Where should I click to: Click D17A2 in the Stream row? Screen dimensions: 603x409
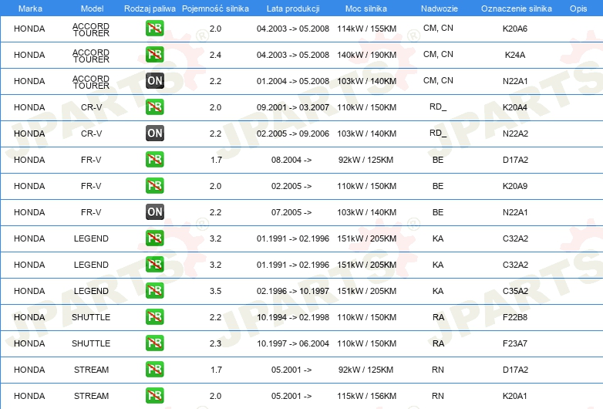point(515,370)
